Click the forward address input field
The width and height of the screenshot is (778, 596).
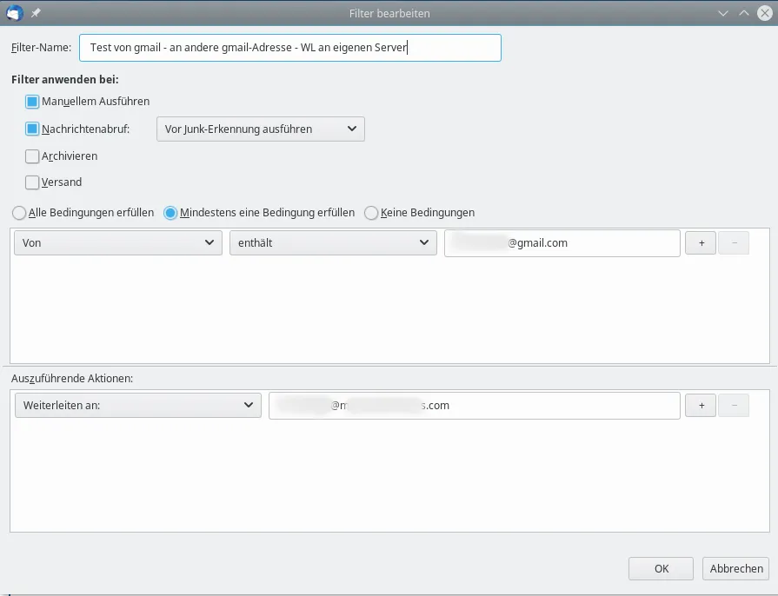pos(475,406)
